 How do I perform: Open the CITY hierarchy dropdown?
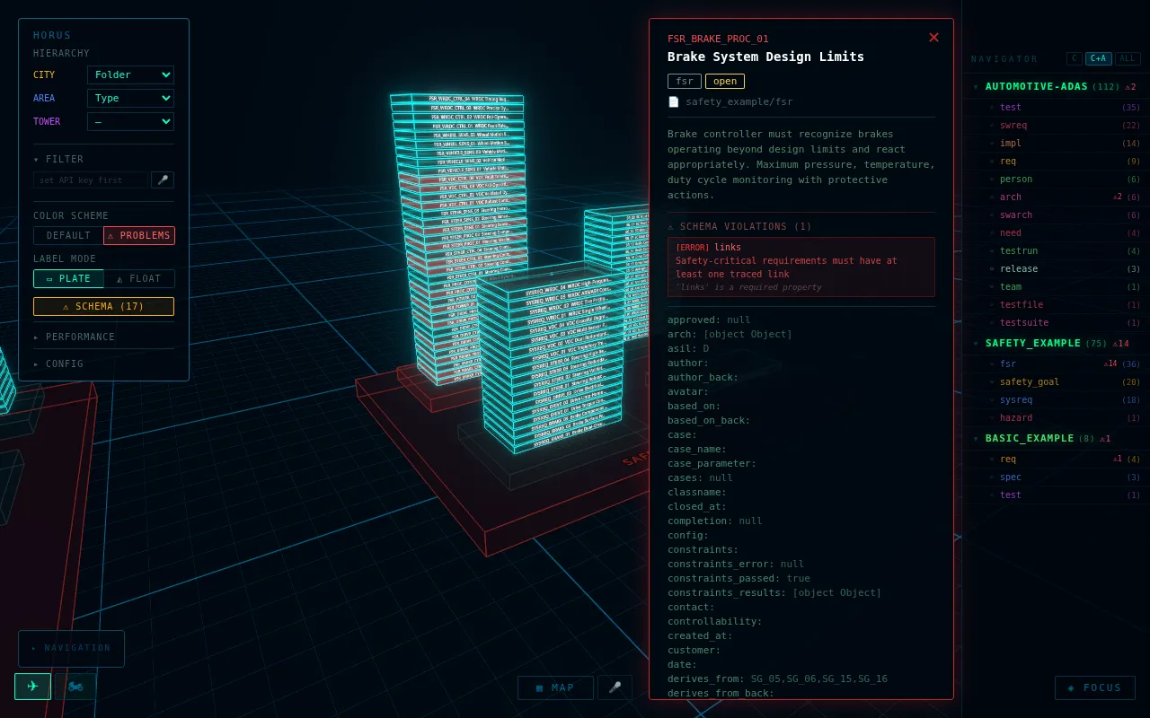coord(130,74)
